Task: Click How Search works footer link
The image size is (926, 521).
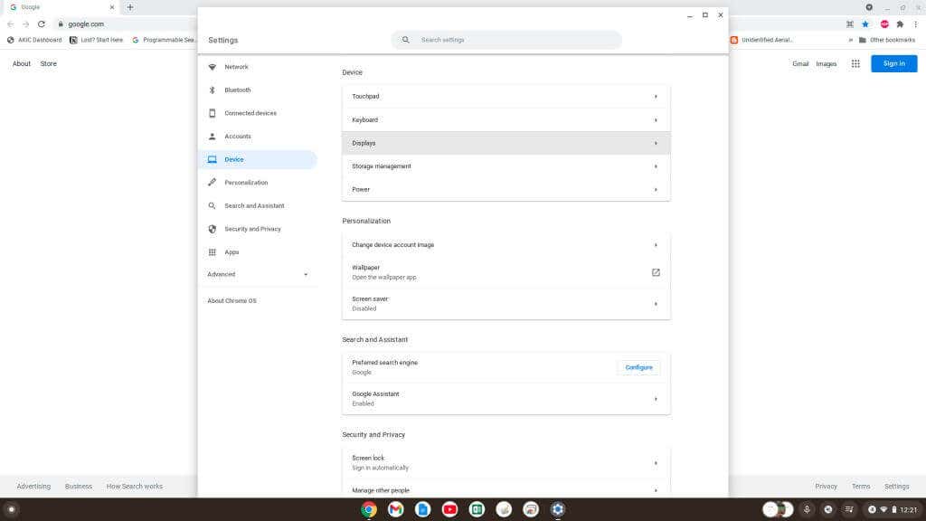Action: coord(134,486)
